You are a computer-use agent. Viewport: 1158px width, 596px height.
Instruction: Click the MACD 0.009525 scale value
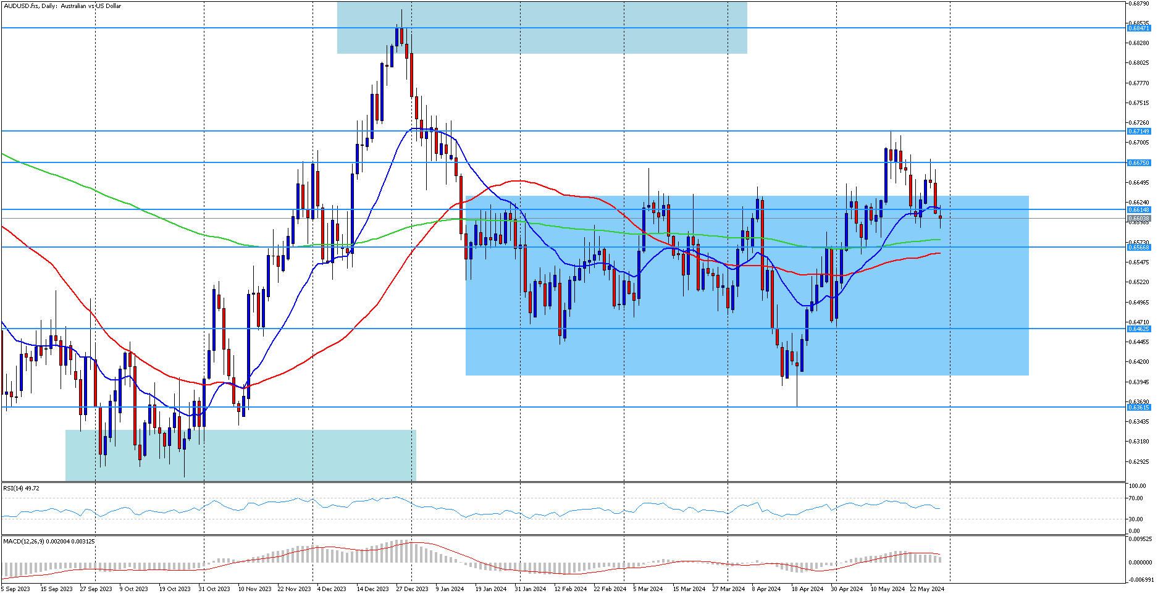click(x=1140, y=539)
